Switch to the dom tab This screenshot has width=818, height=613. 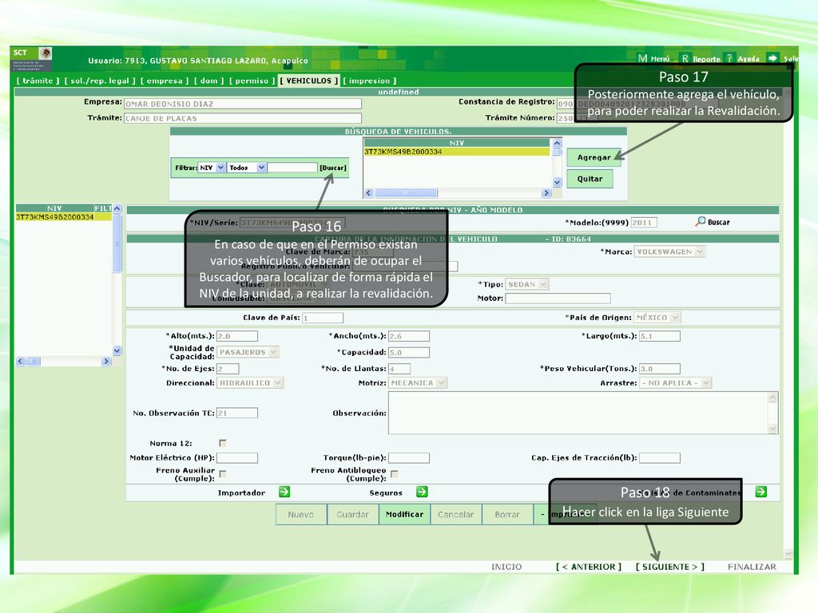(x=208, y=81)
